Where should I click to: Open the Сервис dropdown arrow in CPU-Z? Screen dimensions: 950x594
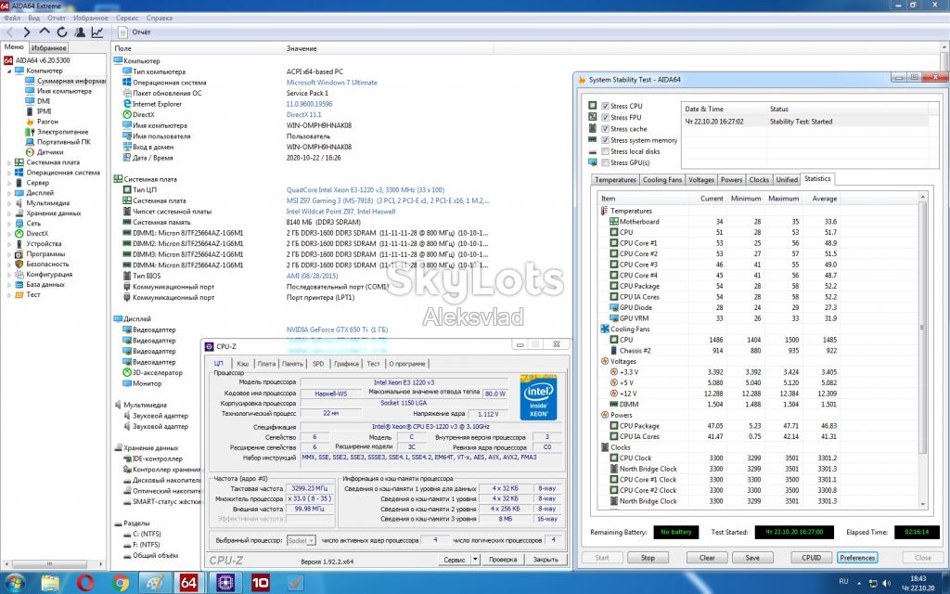point(476,560)
